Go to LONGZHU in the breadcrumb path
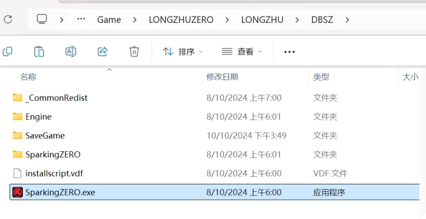 [262, 20]
